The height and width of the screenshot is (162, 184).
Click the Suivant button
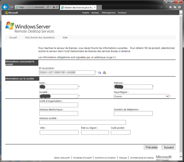coord(169,147)
